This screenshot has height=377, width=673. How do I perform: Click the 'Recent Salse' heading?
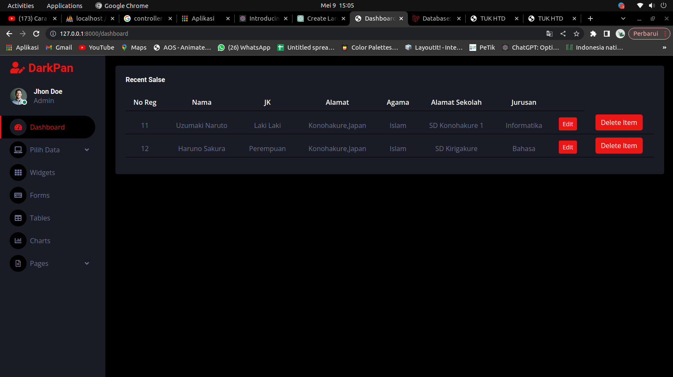pos(145,80)
